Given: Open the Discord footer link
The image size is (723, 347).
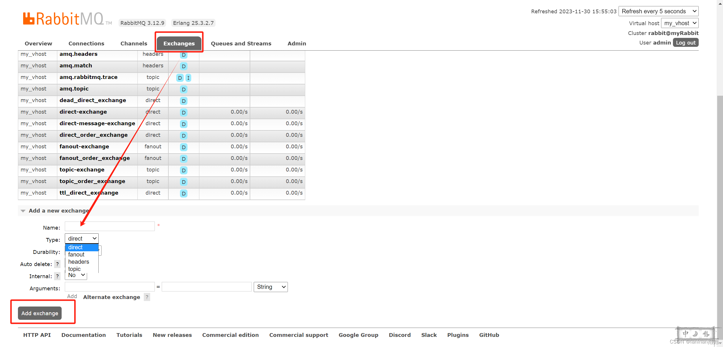Looking at the screenshot, I should click(400, 335).
